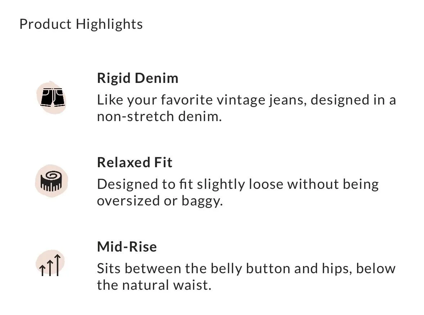Click the 'non-stretch denim.' text

click(x=159, y=116)
